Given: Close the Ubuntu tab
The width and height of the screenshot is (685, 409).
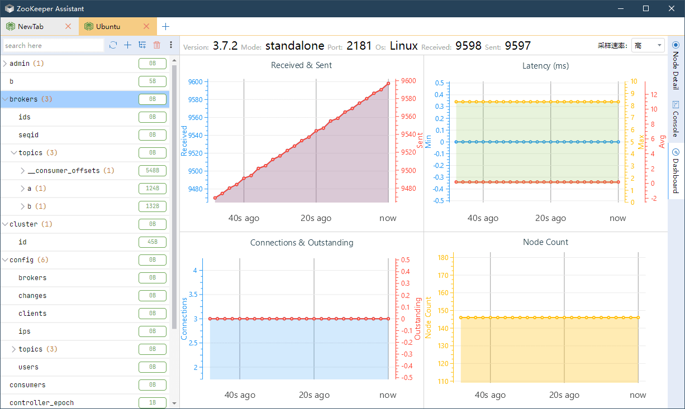Looking at the screenshot, I should (147, 26).
